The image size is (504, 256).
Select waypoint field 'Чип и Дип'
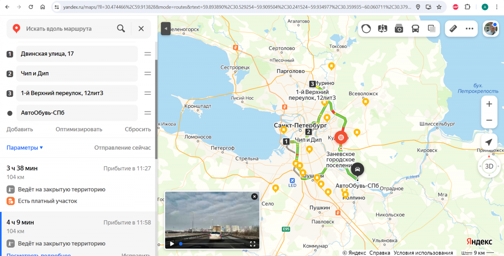pyautogui.click(x=77, y=73)
